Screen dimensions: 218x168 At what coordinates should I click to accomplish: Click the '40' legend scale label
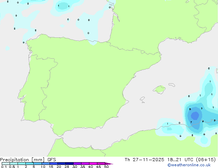point(90,167)
